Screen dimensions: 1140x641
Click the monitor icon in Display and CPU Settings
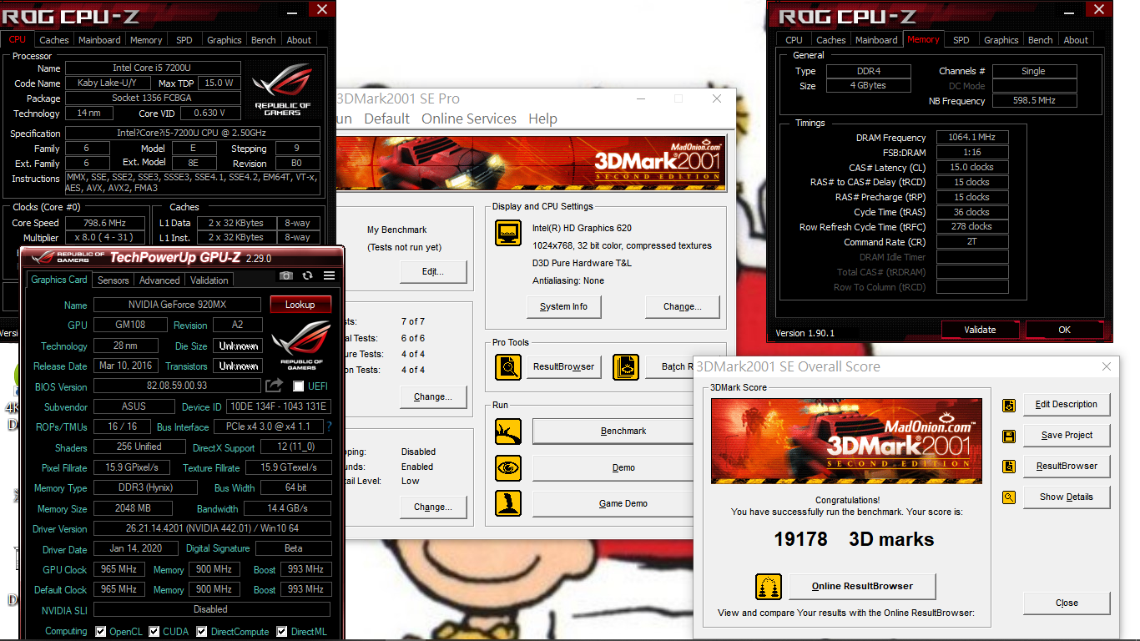(508, 233)
